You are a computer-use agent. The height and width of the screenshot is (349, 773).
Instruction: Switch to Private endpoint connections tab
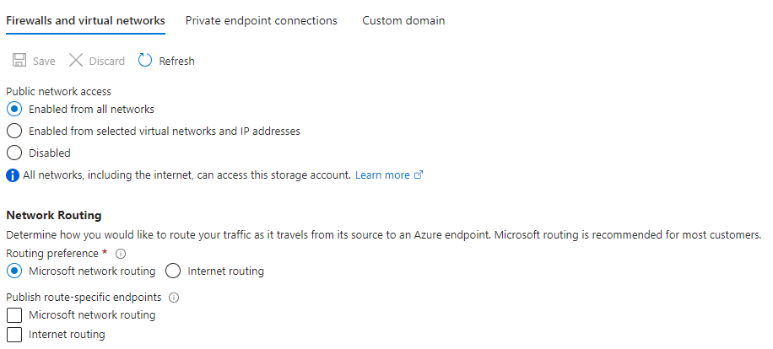pyautogui.click(x=262, y=21)
